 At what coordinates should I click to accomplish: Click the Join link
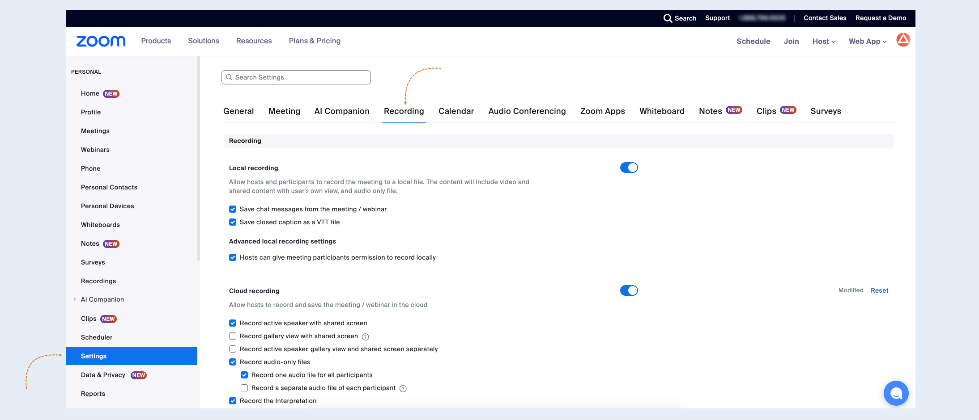(x=791, y=41)
